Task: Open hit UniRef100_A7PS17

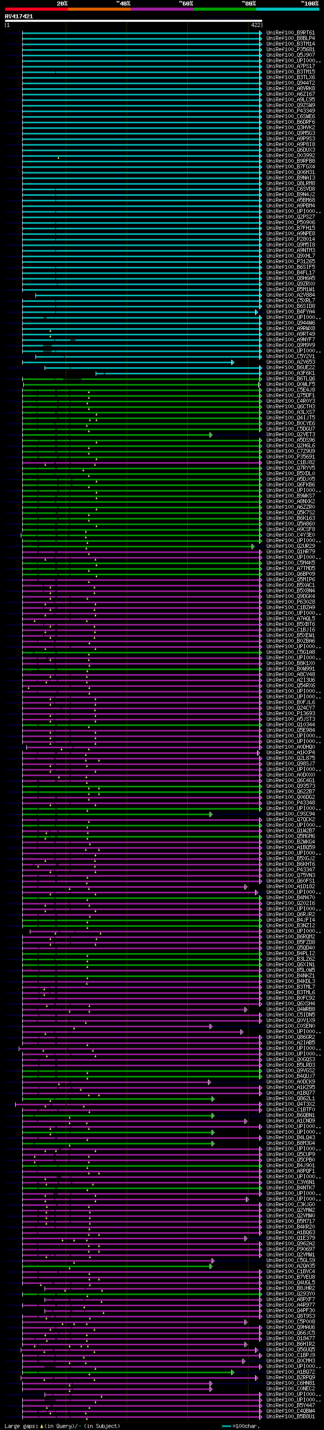Action: click(291, 66)
